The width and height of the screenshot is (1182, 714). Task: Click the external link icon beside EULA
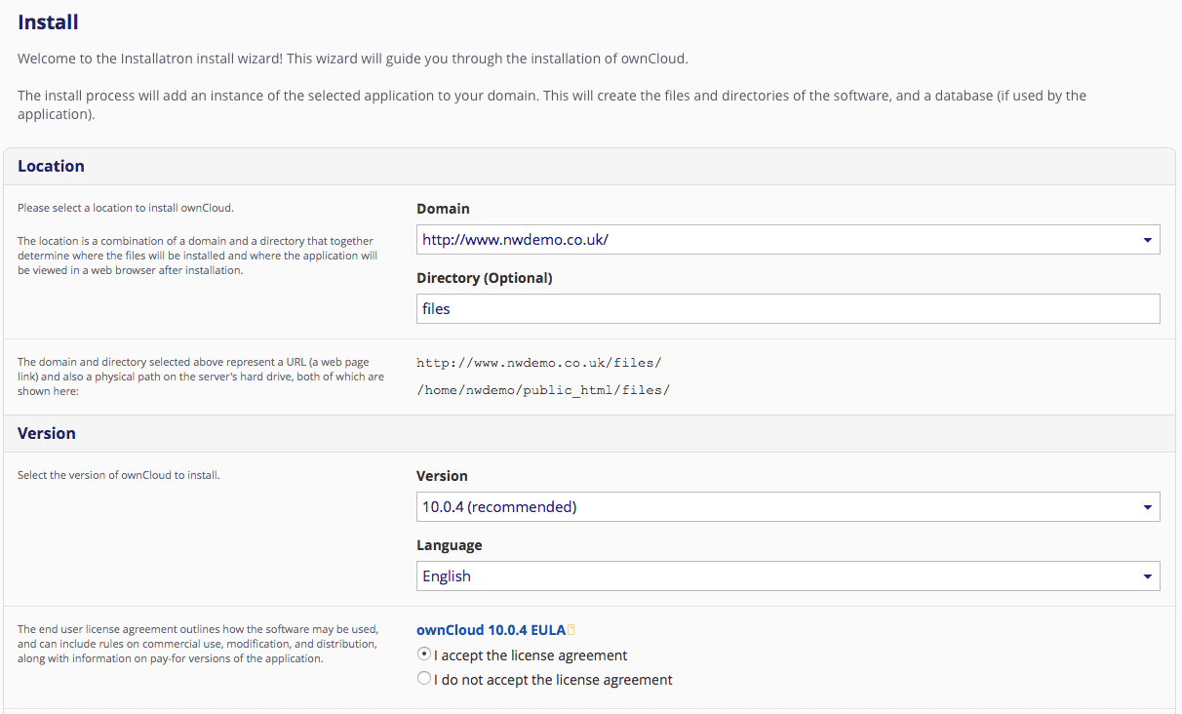[571, 630]
